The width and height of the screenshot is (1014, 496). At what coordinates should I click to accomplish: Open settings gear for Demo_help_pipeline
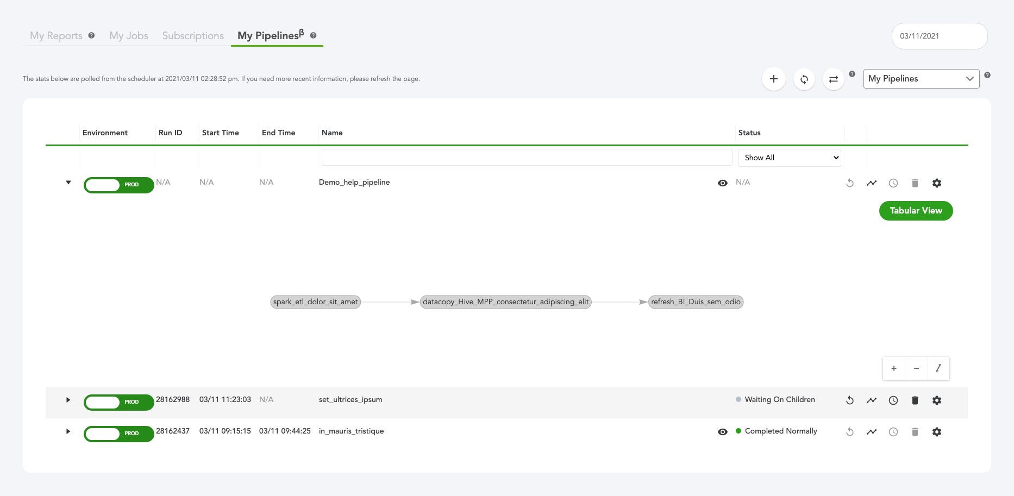coord(937,183)
